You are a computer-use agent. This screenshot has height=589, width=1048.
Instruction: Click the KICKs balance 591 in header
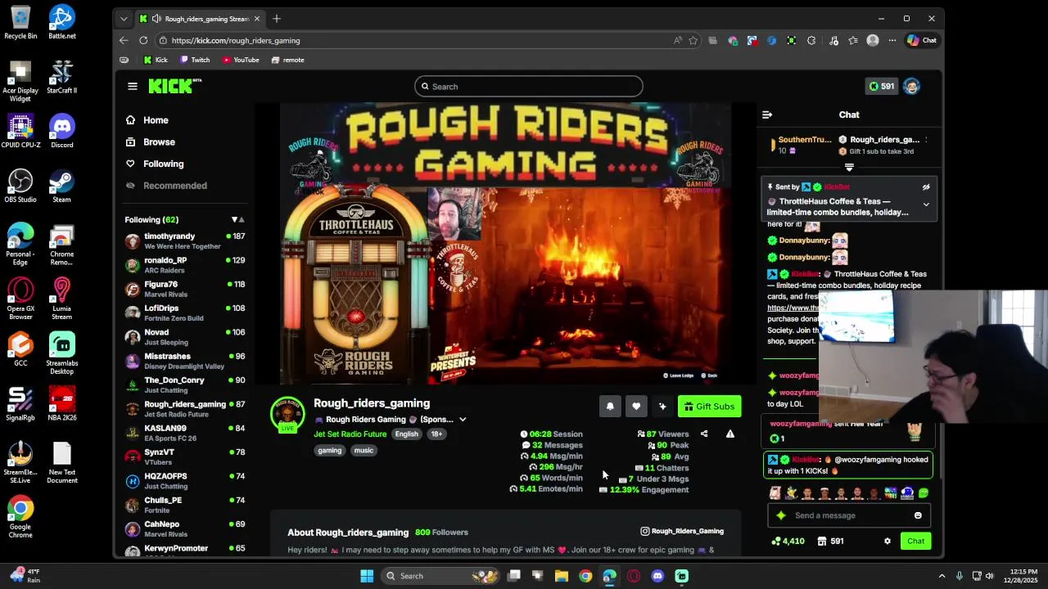coord(882,86)
